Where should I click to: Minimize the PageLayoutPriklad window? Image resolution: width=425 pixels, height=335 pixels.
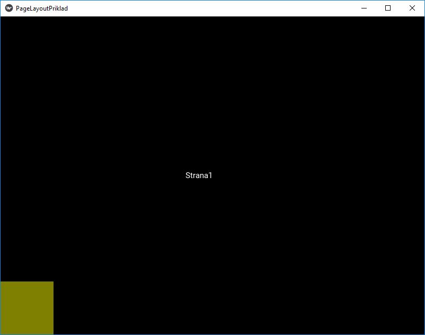pyautogui.click(x=362, y=8)
